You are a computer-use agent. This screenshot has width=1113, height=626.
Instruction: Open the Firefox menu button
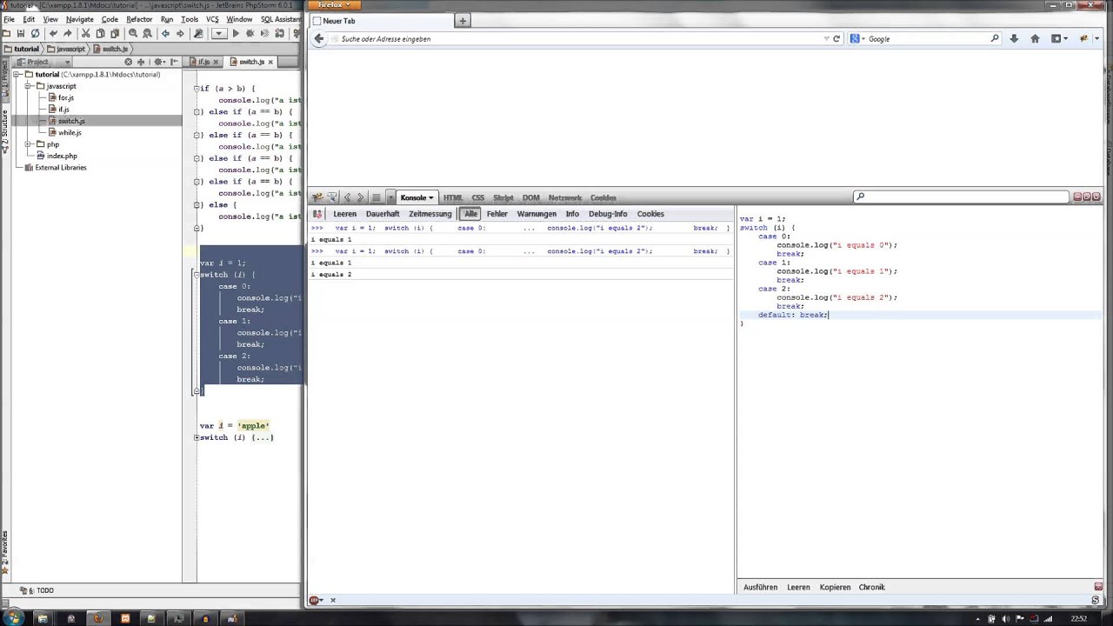click(334, 5)
